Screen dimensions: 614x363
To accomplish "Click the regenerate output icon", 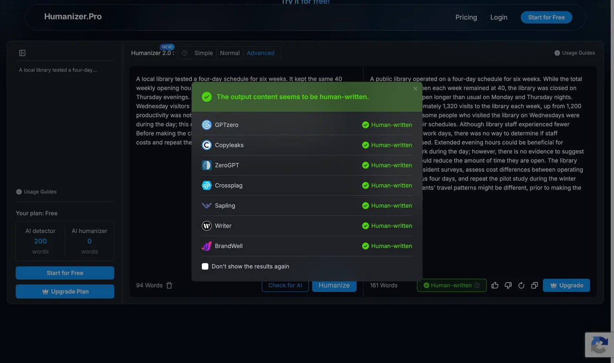I will [x=521, y=285].
